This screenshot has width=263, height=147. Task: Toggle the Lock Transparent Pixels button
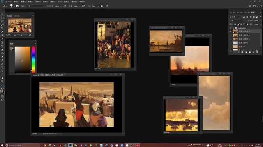[235, 24]
